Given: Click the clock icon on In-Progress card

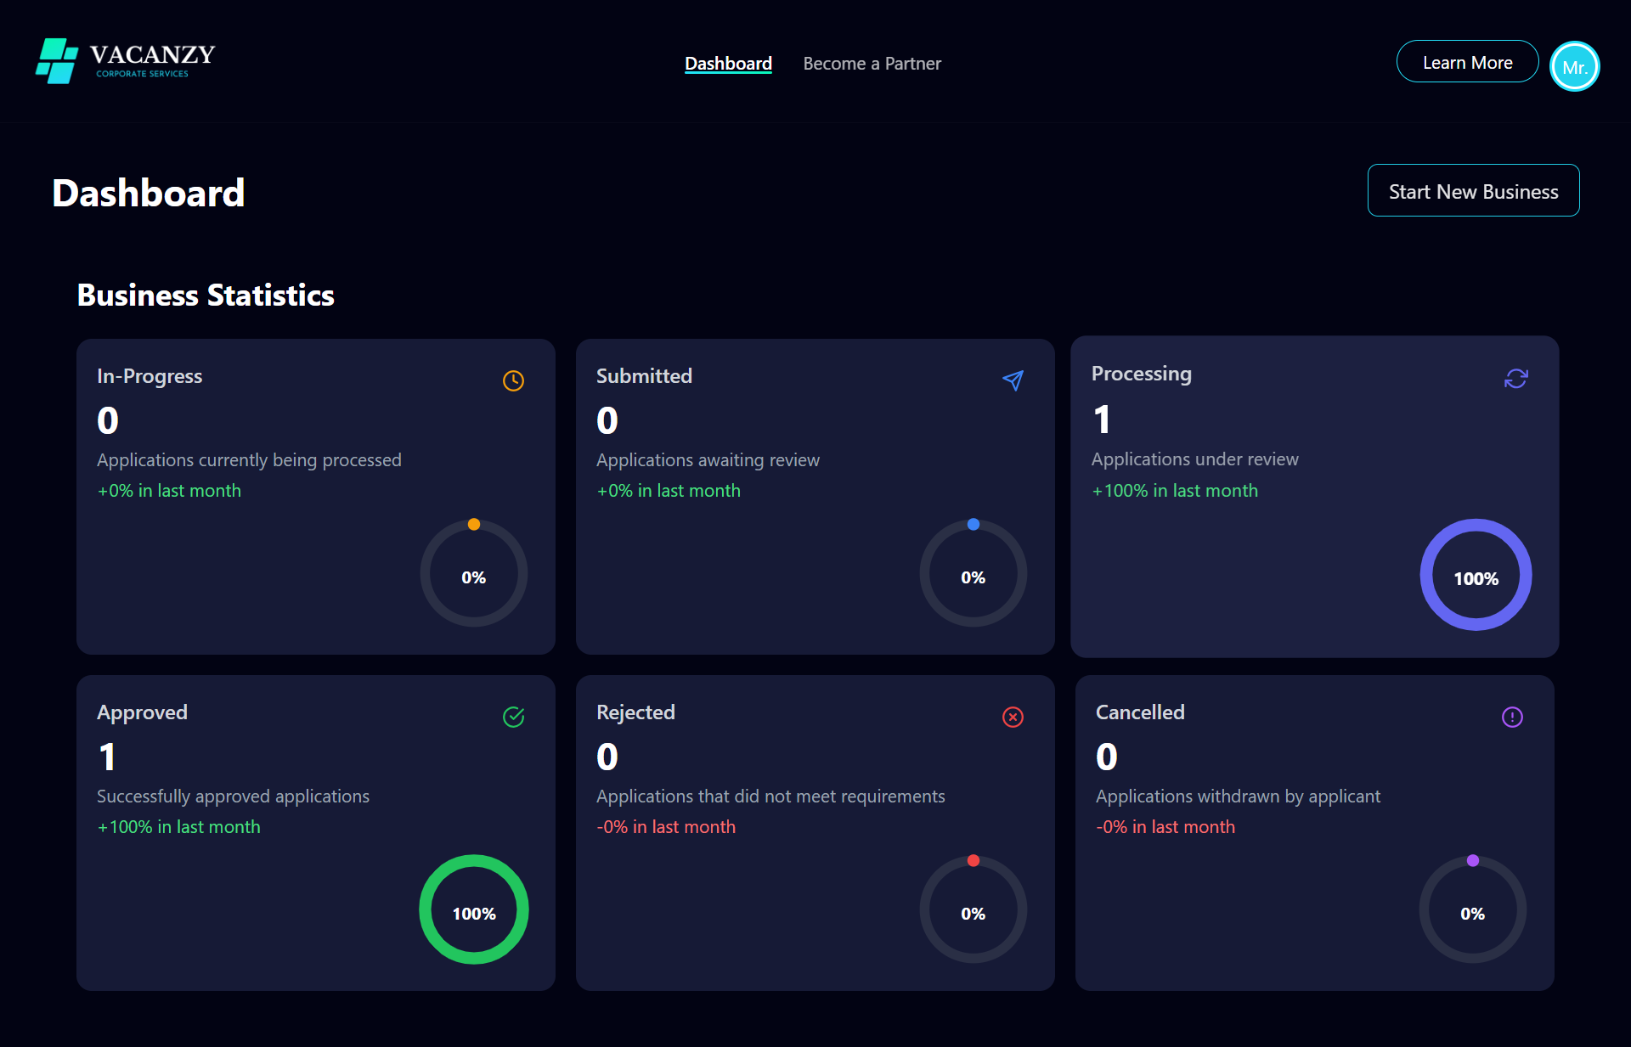Looking at the screenshot, I should (x=513, y=380).
